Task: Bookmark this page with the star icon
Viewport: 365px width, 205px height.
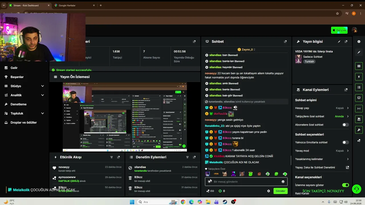Action: coord(337,13)
